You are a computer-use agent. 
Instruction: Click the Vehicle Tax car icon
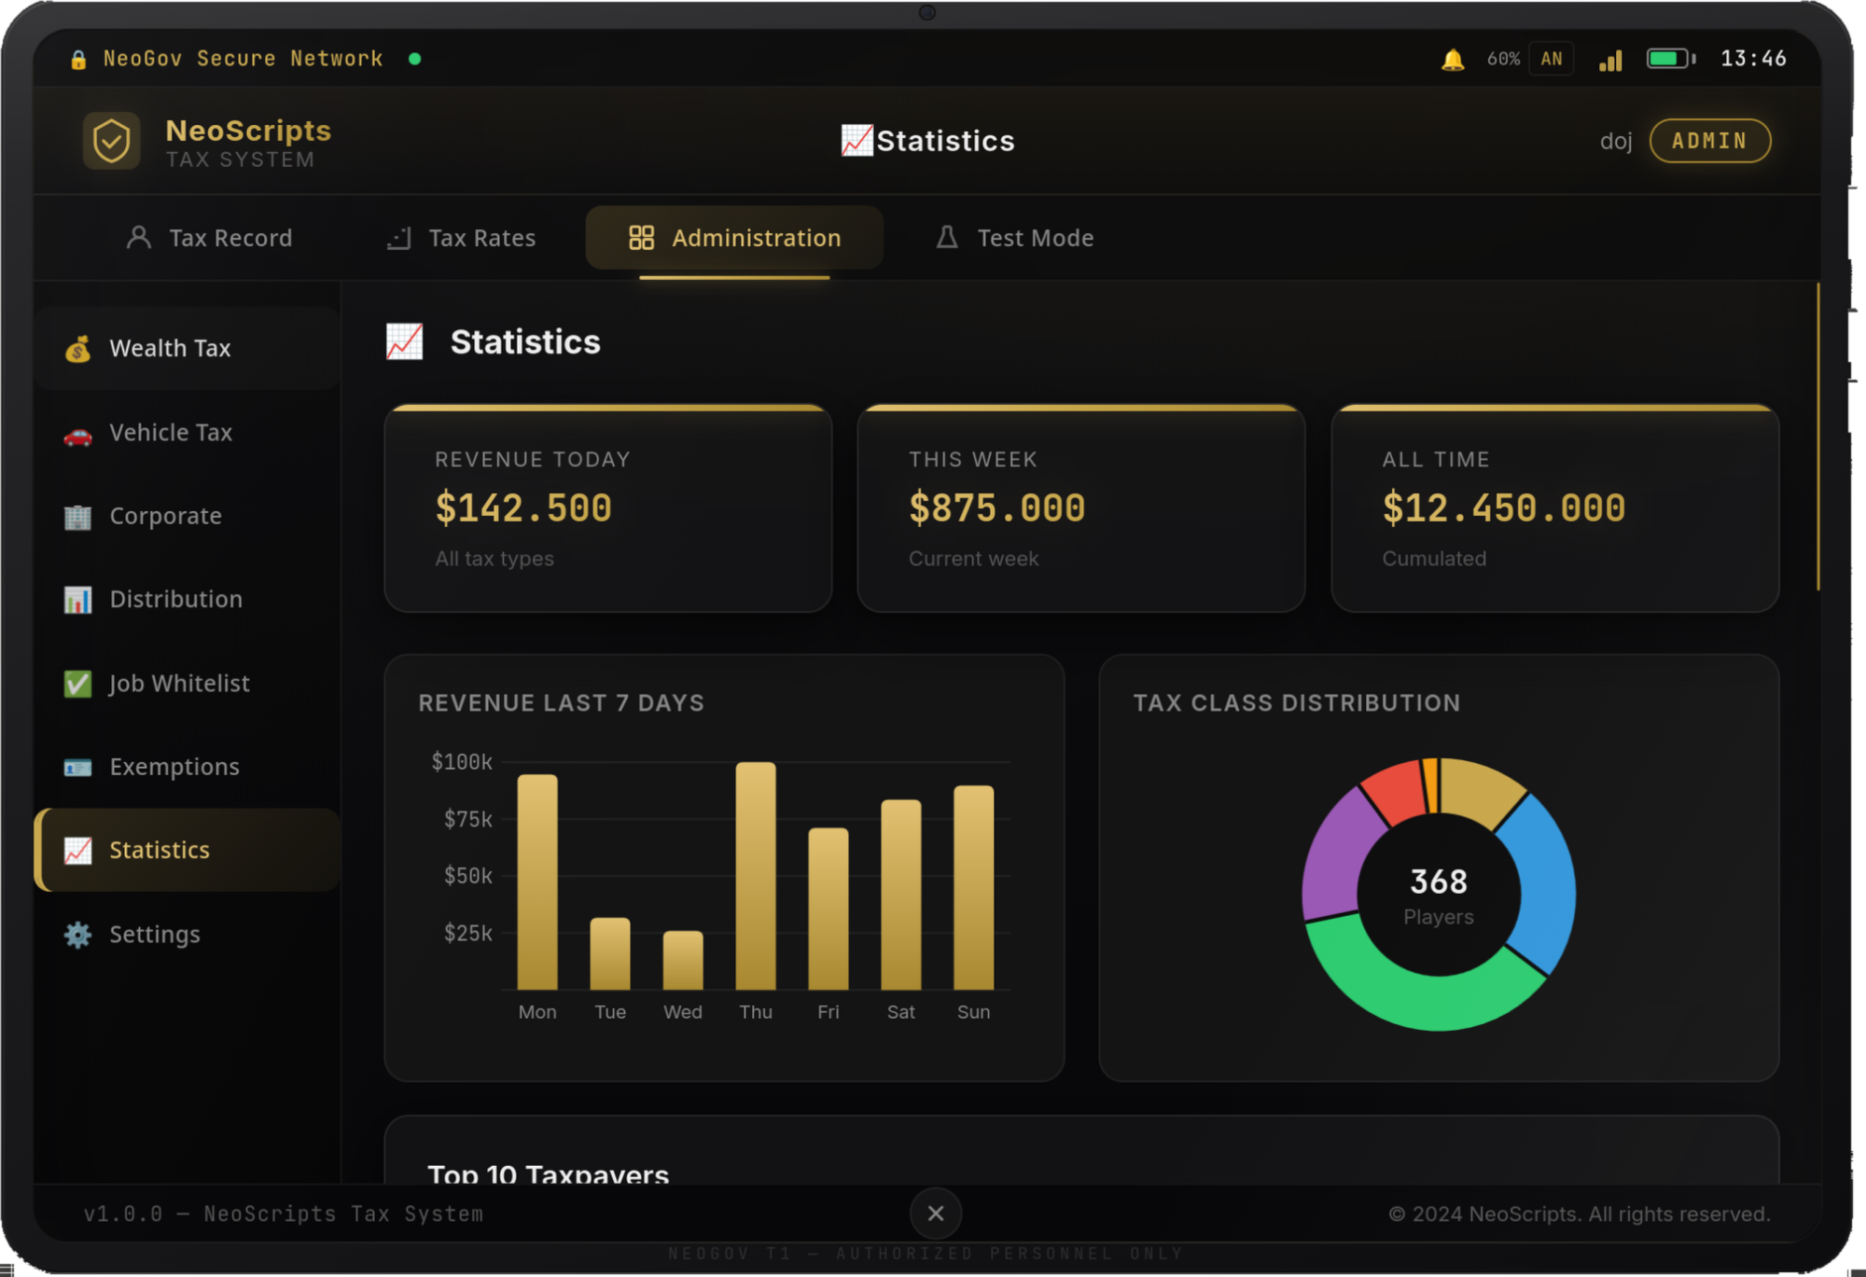77,434
